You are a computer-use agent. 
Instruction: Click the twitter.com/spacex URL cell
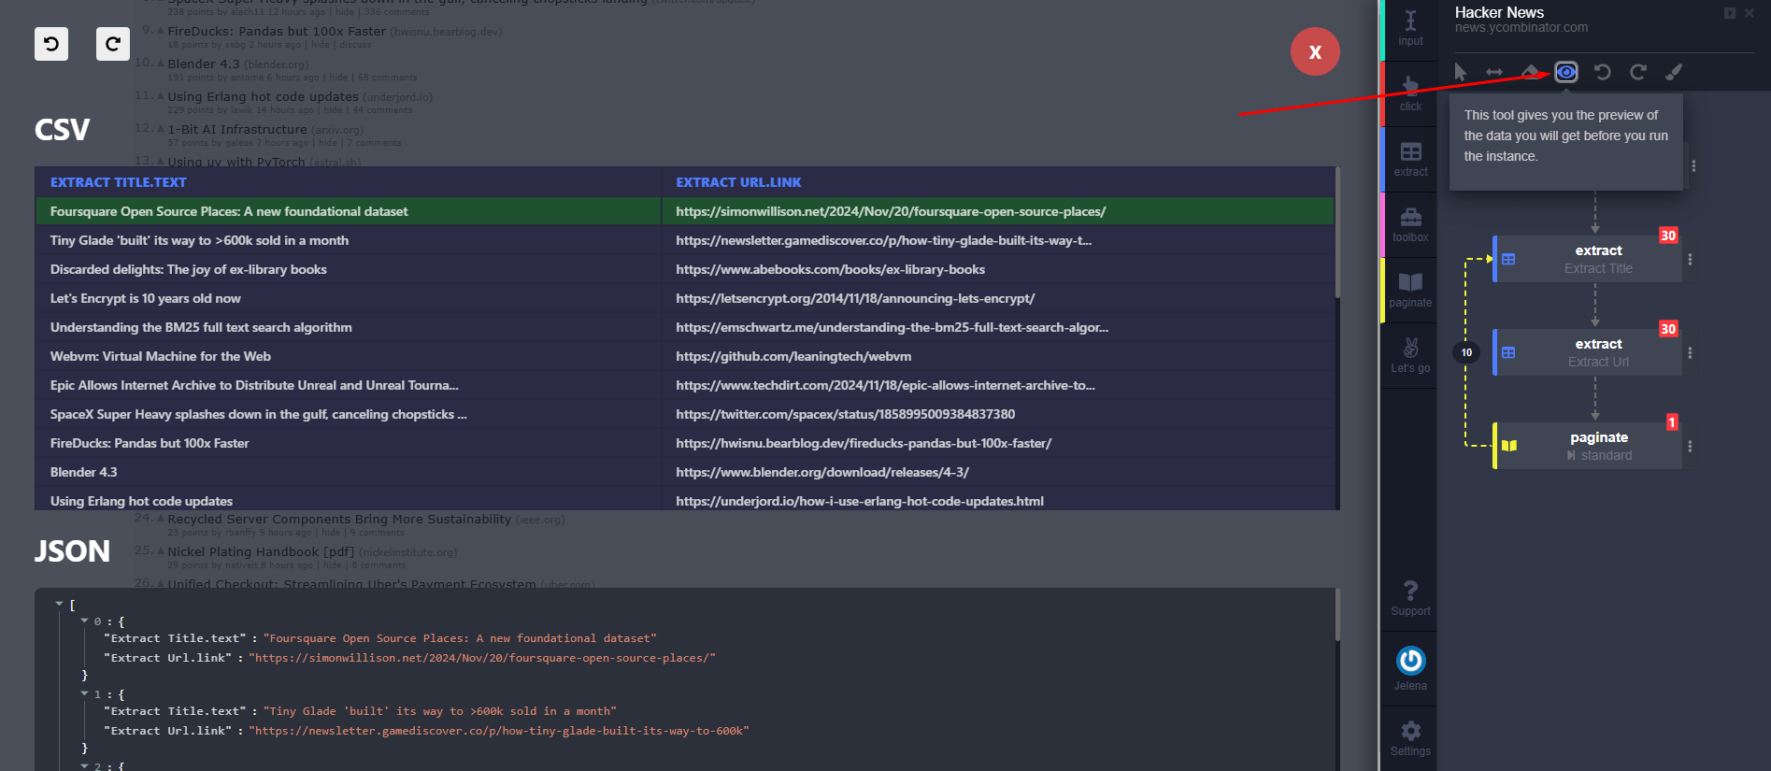(998, 414)
